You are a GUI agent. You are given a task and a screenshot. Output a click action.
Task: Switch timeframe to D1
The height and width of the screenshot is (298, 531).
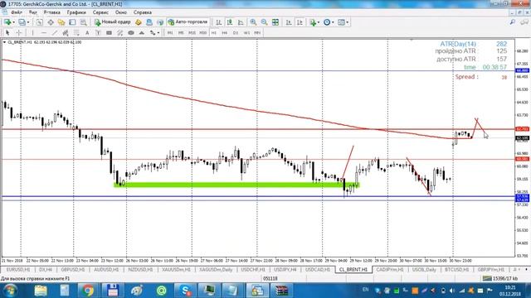236,33
